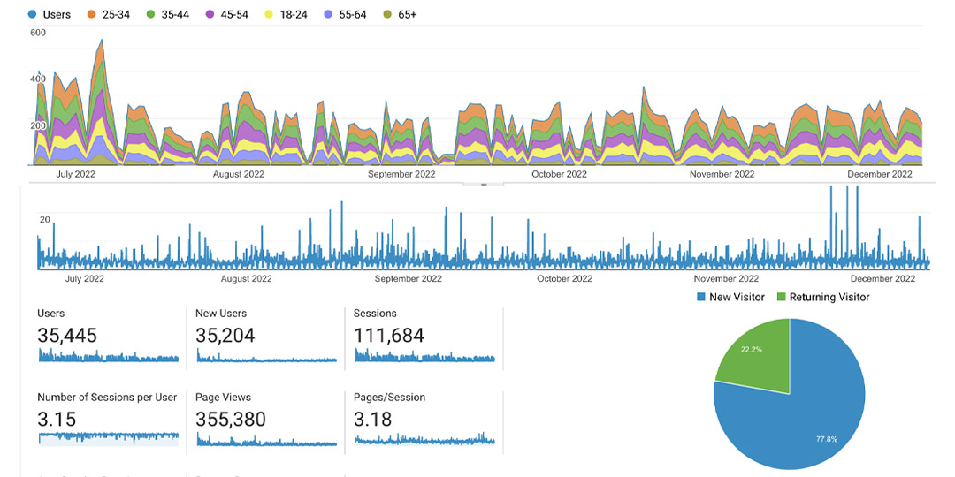Click the Pages/Session metric title

pos(389,397)
